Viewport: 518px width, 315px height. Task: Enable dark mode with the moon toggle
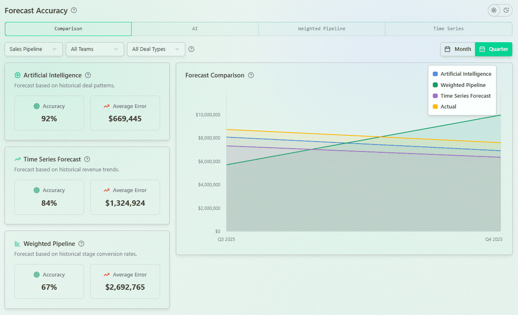[506, 10]
